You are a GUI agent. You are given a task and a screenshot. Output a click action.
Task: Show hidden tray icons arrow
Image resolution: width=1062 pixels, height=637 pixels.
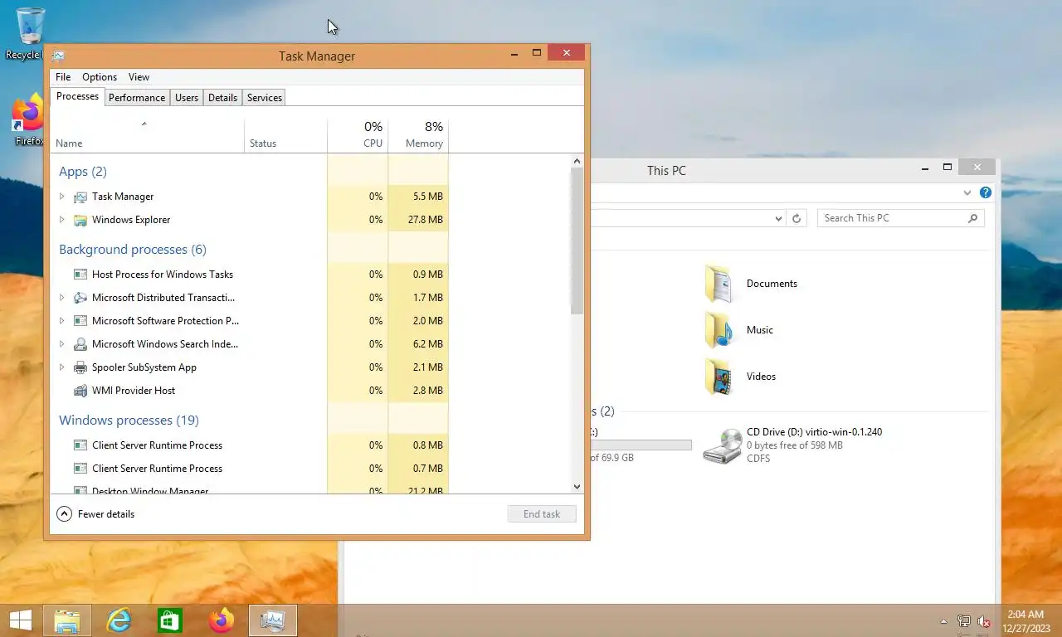click(943, 621)
